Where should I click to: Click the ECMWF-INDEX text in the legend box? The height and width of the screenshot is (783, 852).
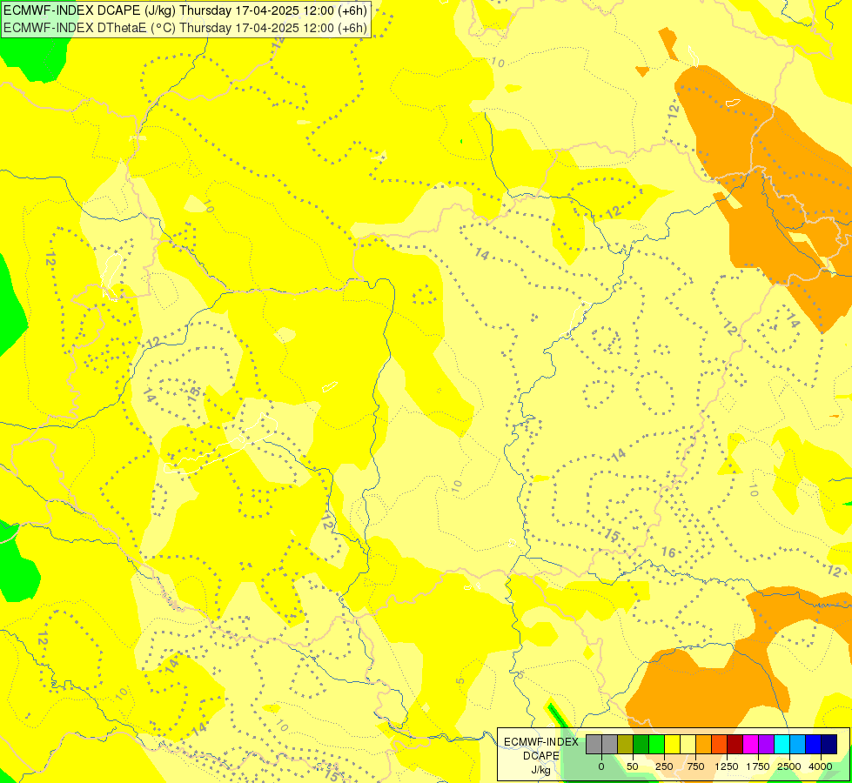click(x=541, y=742)
